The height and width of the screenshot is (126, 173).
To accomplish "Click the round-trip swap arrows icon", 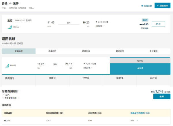I will tap(10, 4).
